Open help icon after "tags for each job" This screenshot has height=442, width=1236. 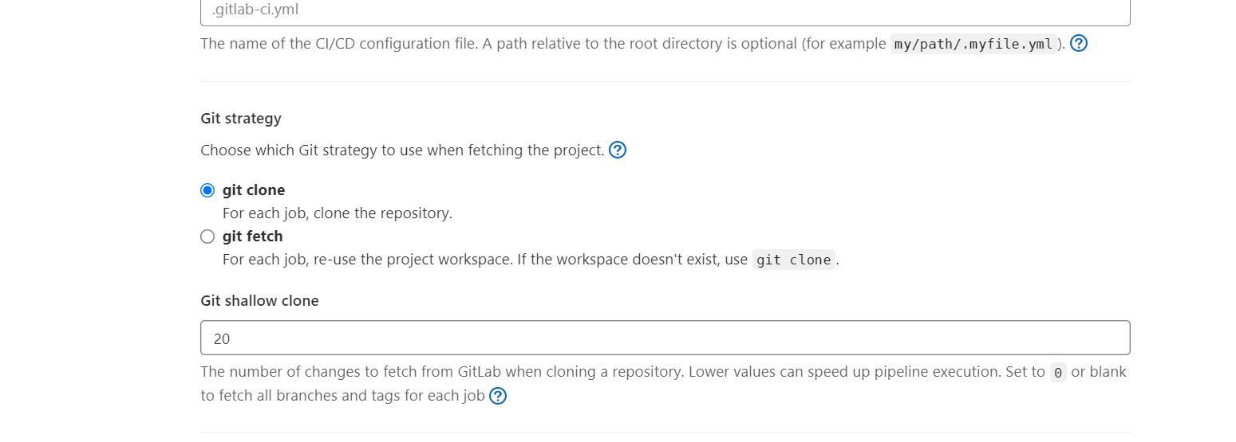[x=498, y=396]
